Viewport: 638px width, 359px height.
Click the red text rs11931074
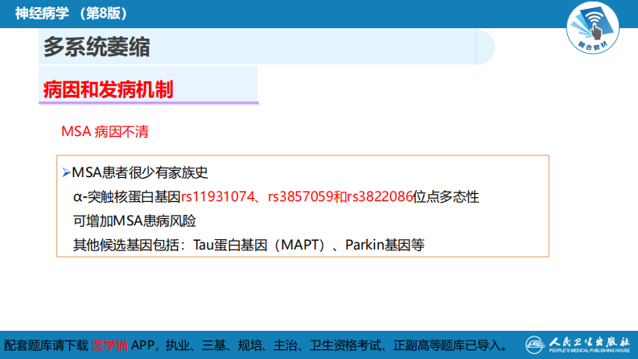click(218, 197)
